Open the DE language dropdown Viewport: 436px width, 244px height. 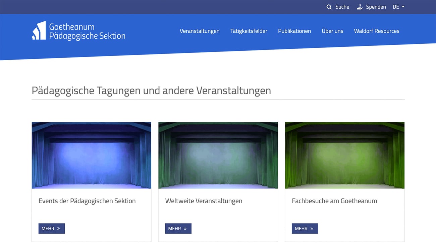(398, 7)
